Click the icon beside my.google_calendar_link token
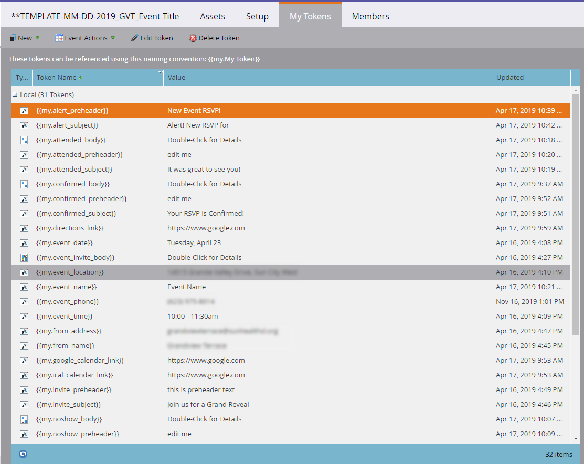Screen dimensions: 584x464 [24, 361]
